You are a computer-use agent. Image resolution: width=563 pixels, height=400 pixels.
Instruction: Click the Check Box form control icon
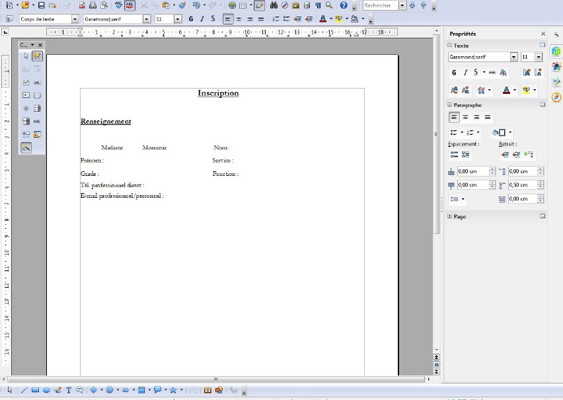26,82
